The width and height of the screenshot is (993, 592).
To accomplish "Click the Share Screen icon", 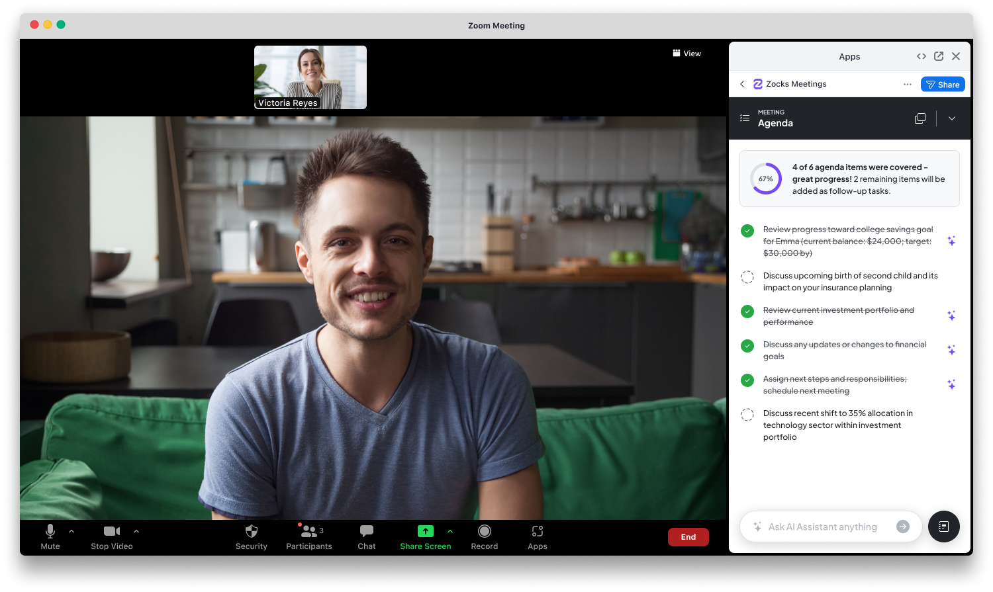I will tap(426, 532).
